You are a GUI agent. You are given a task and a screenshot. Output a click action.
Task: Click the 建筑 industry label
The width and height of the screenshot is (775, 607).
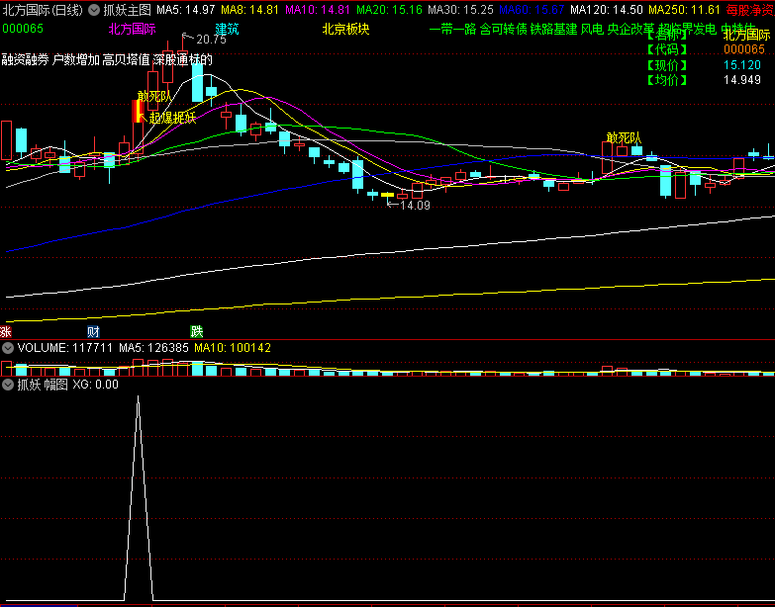[227, 29]
